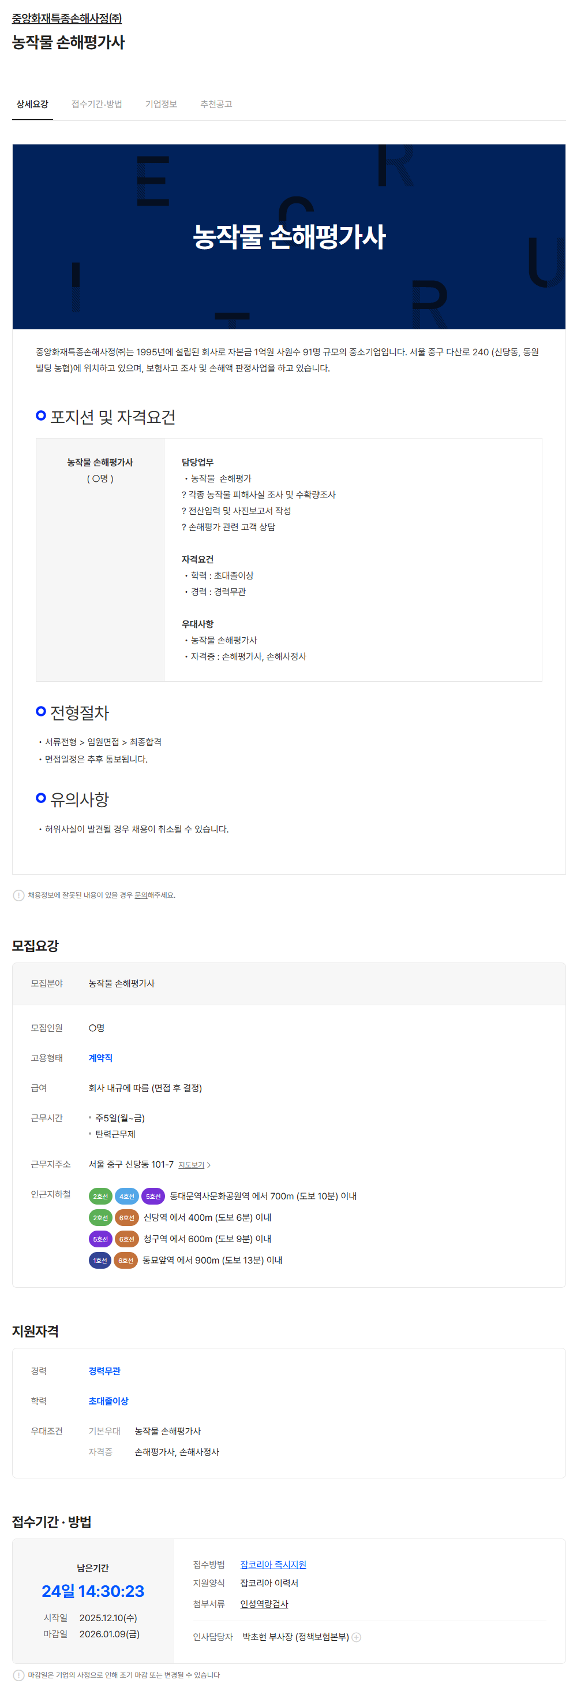Click the navy 1호선 badge beside 동묘앞역
Image resolution: width=577 pixels, height=1687 pixels.
click(99, 1260)
